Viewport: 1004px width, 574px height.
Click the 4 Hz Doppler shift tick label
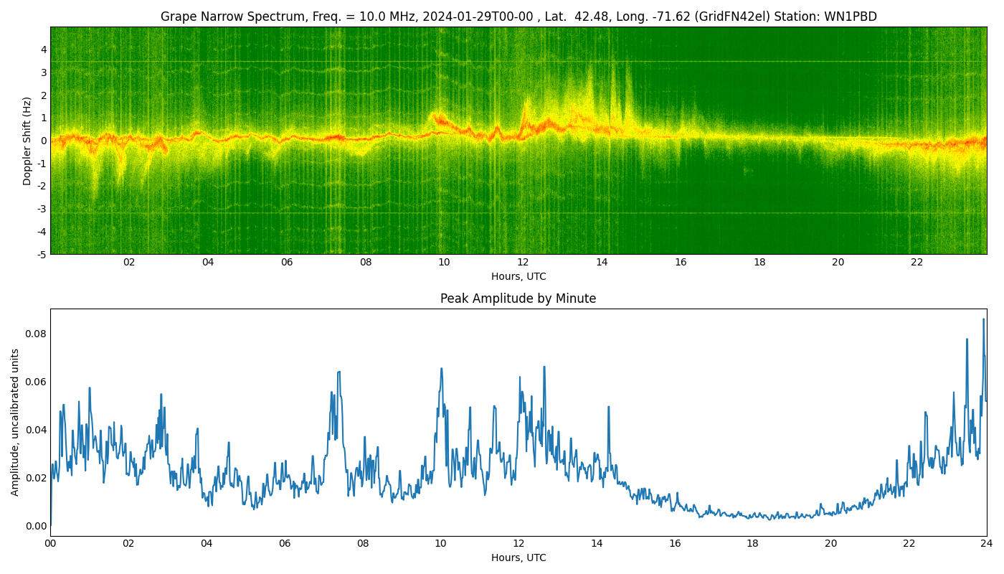44,50
